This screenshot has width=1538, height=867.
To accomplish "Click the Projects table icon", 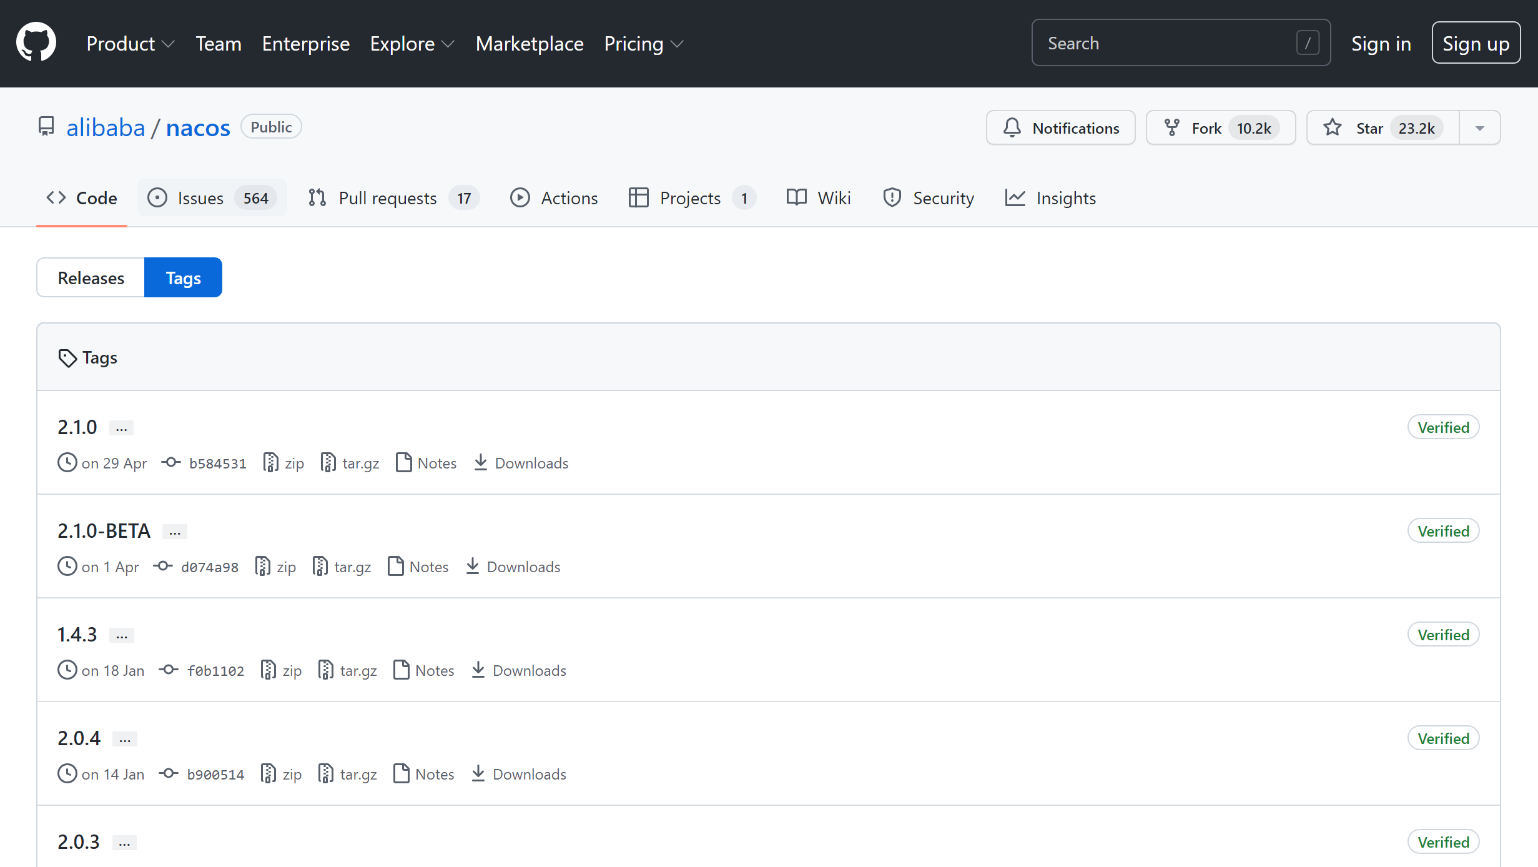I will pos(639,198).
